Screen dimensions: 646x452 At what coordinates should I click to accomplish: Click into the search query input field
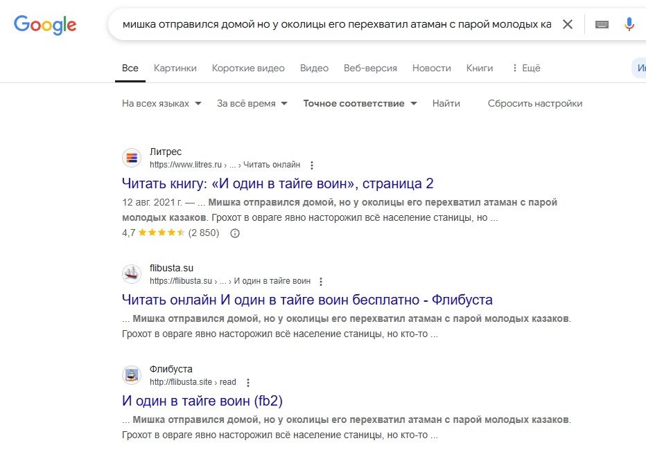(x=337, y=24)
